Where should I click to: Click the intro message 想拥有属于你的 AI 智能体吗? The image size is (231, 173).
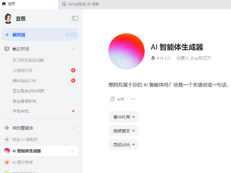168,85
